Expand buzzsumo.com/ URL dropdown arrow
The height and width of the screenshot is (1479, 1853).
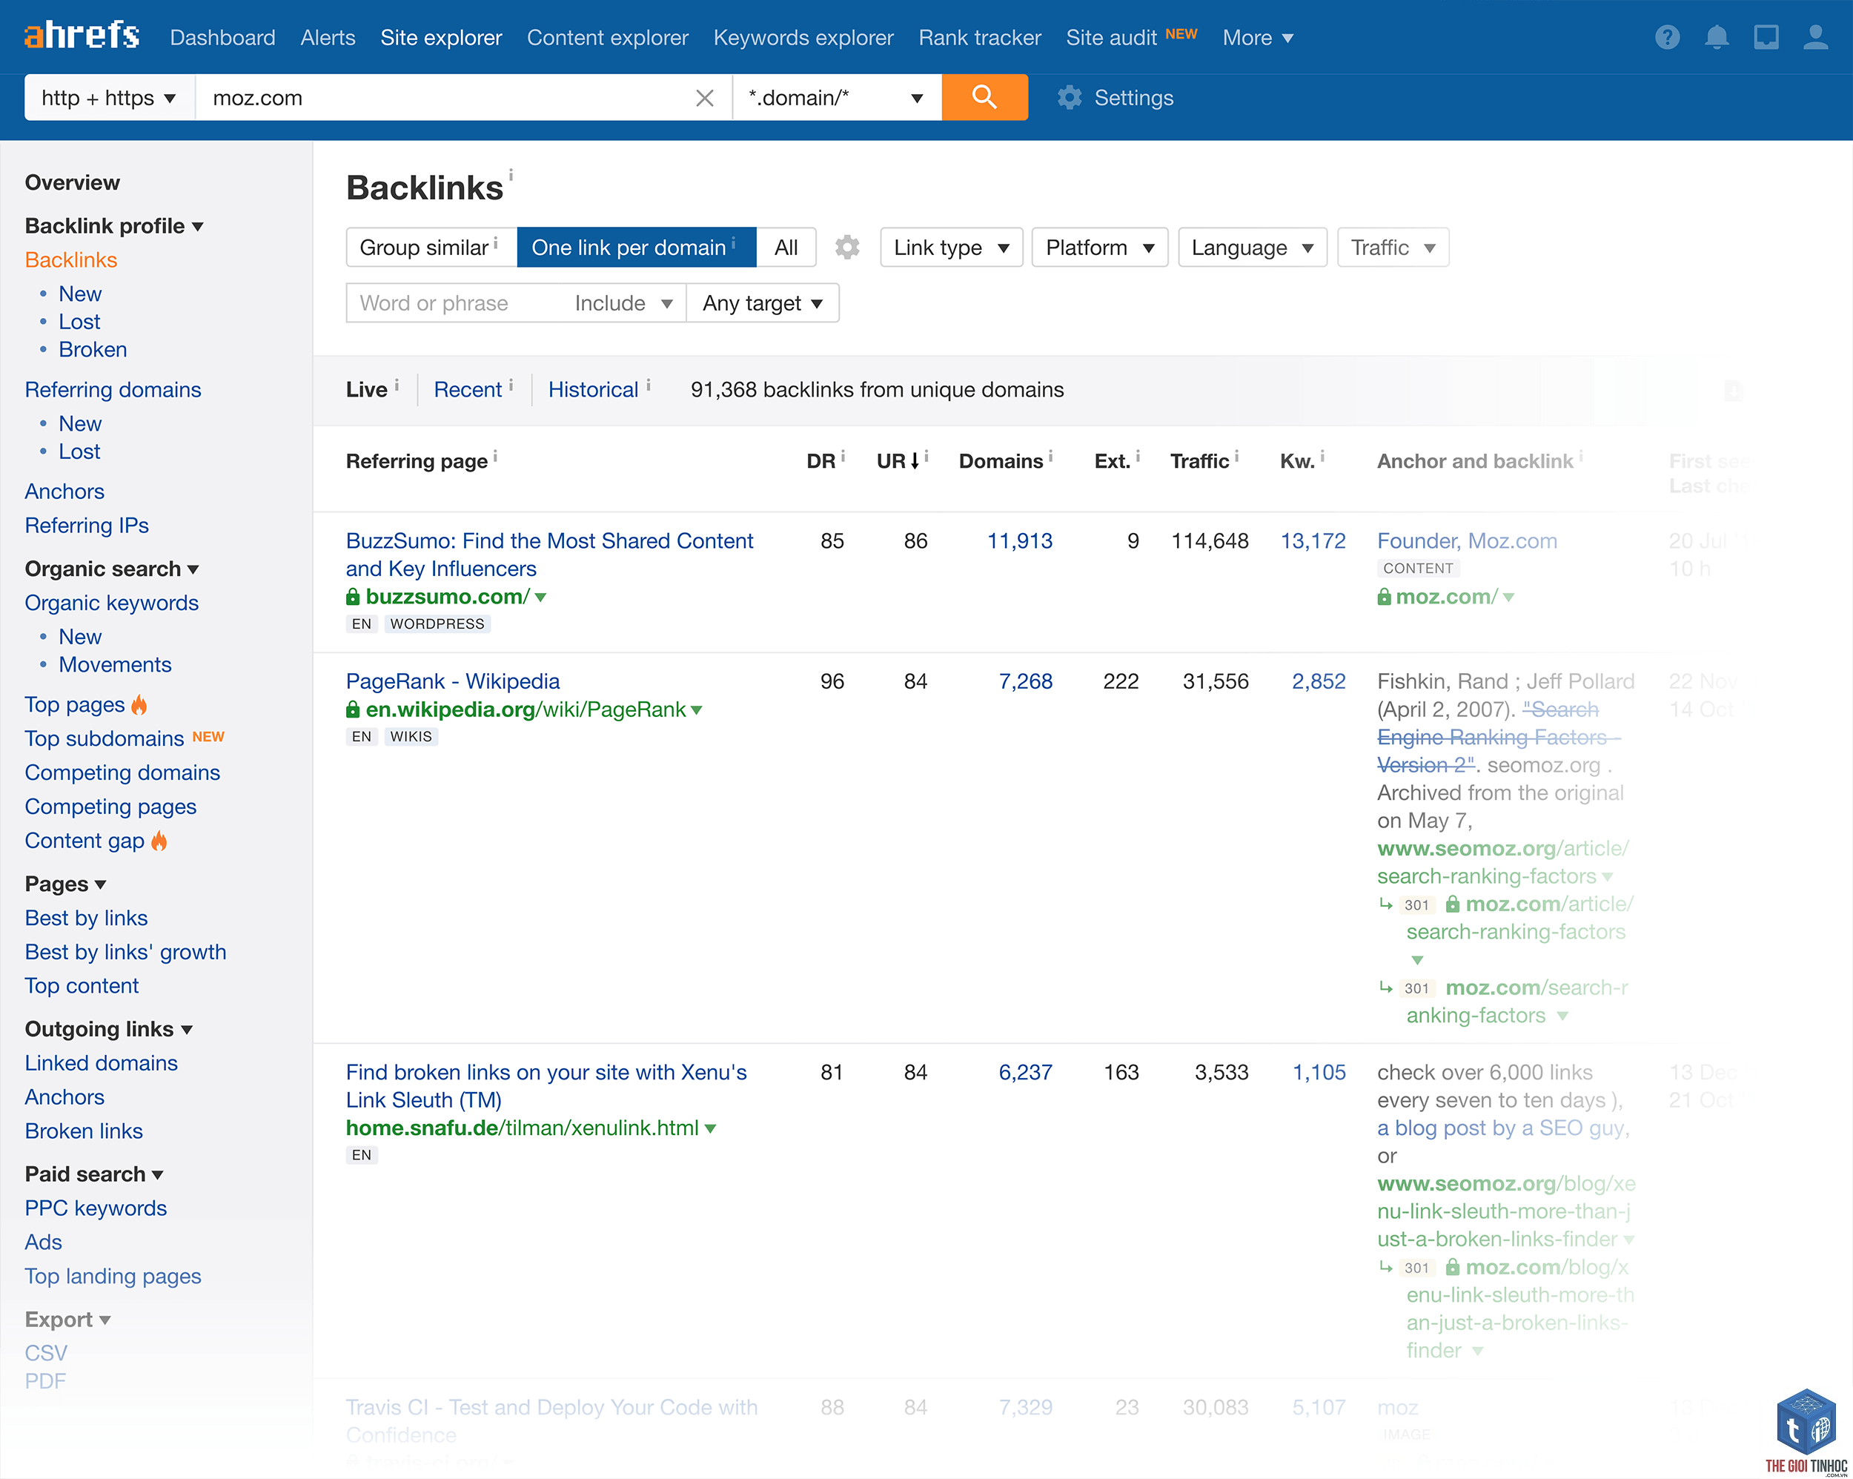point(540,597)
